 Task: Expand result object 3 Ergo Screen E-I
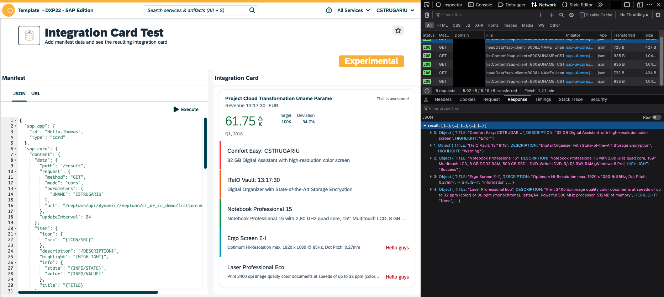coord(431,177)
